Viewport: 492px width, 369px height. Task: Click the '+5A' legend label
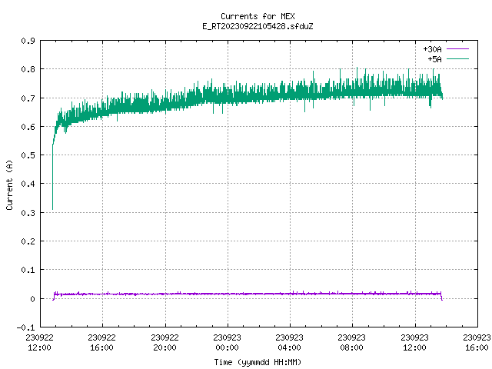[x=434, y=59]
